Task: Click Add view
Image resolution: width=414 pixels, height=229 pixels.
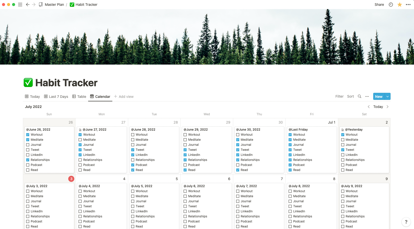Action: point(124,96)
